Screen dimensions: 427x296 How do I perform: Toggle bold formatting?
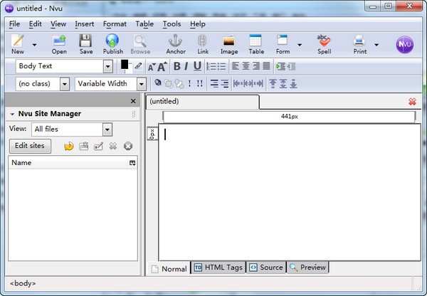click(x=177, y=66)
